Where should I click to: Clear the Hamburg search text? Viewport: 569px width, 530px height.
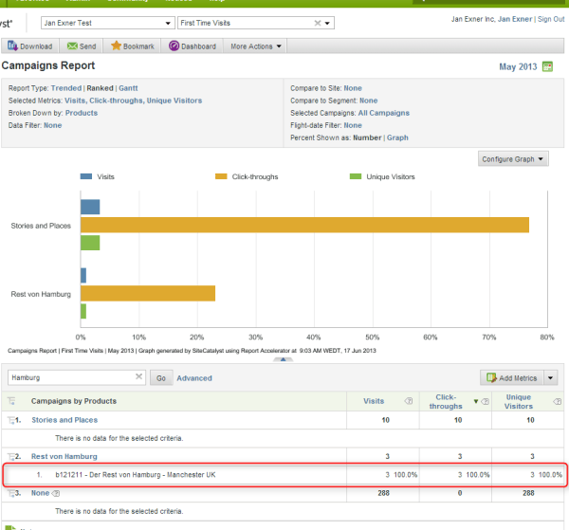[x=138, y=377]
